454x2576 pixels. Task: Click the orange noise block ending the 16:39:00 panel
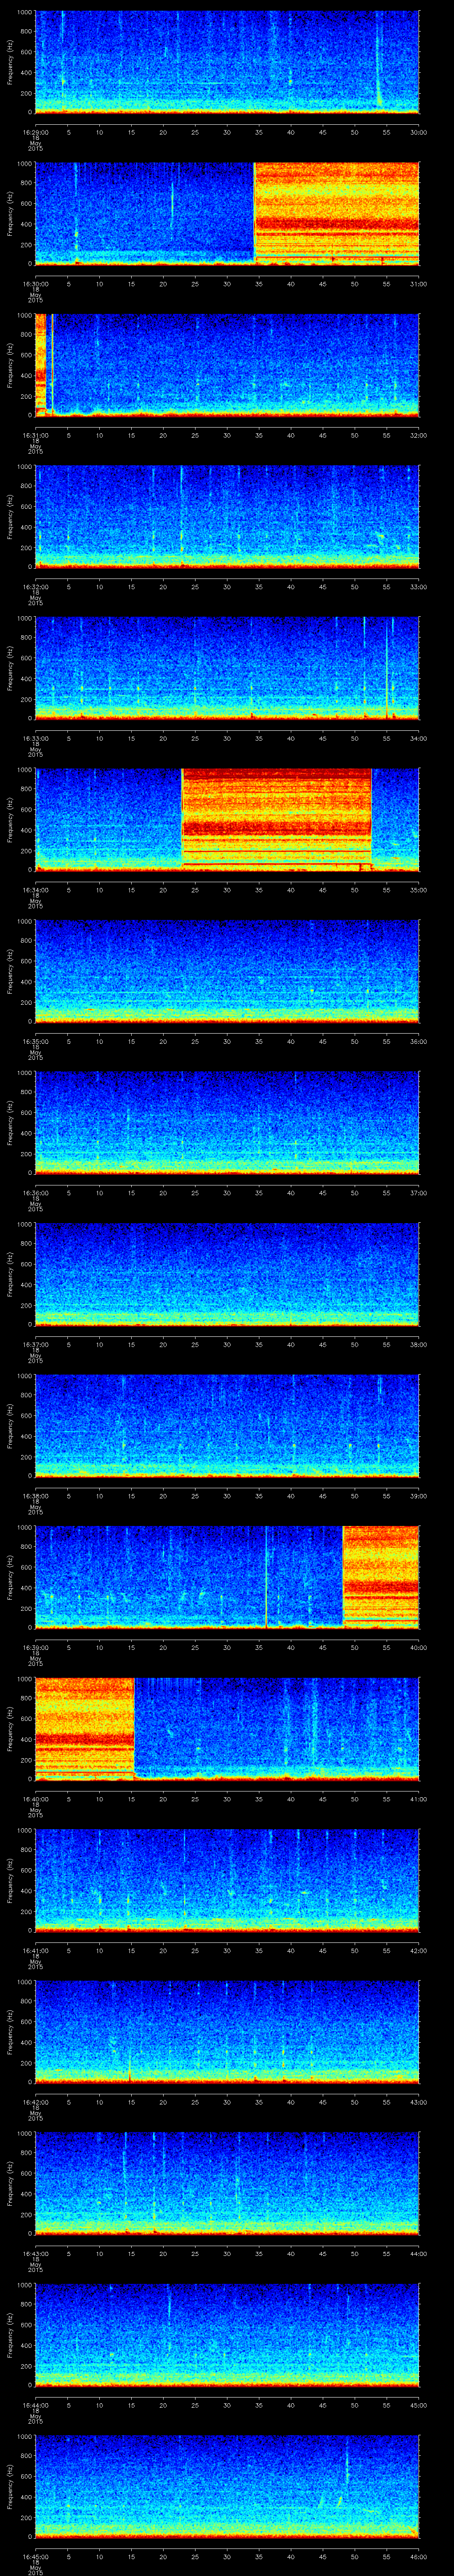point(381,1577)
